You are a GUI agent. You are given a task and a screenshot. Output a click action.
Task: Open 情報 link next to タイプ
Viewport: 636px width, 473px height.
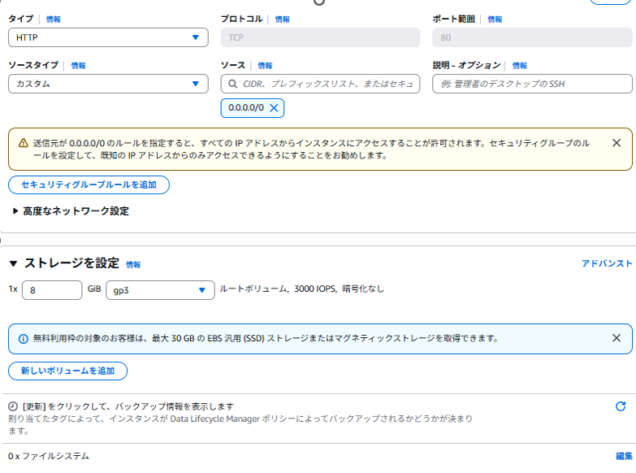[53, 19]
